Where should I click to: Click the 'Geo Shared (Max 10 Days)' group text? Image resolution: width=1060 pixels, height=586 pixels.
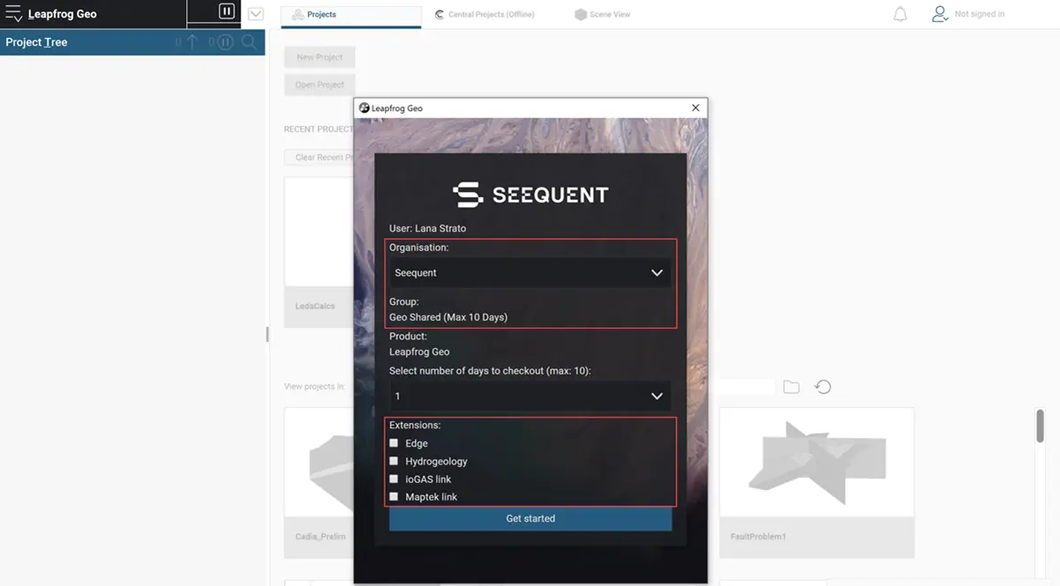coord(448,317)
